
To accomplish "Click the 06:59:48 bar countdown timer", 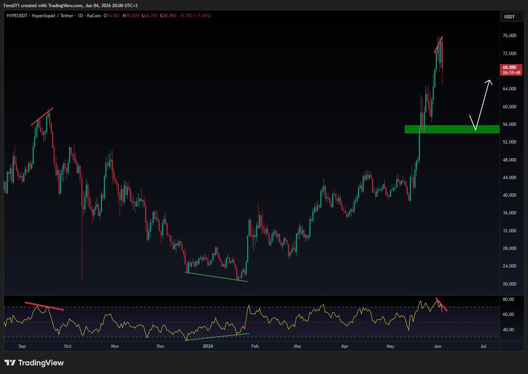I will 511,73.
